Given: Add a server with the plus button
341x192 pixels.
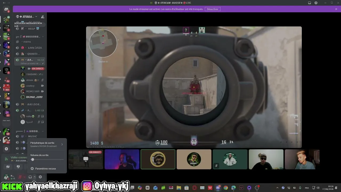Looking at the screenshot, I should click(x=6, y=149).
